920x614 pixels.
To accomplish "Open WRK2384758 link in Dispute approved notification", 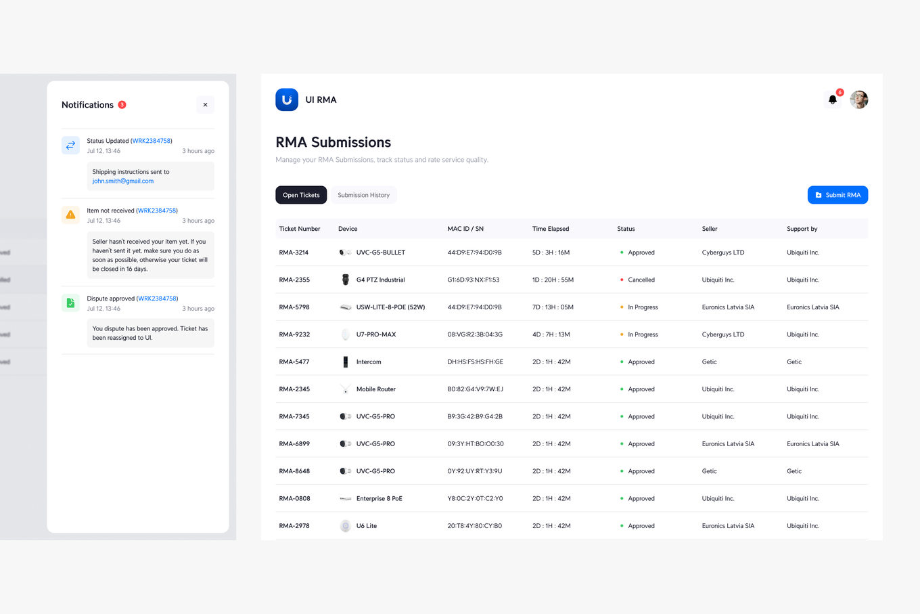I will point(157,299).
